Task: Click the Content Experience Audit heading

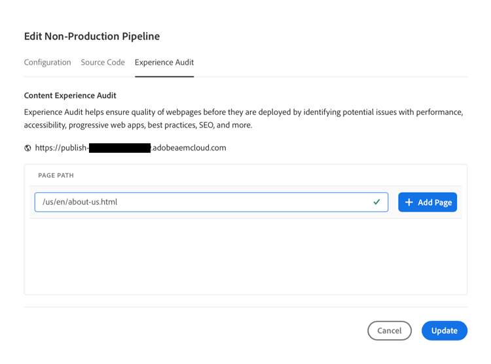Action: tap(70, 95)
